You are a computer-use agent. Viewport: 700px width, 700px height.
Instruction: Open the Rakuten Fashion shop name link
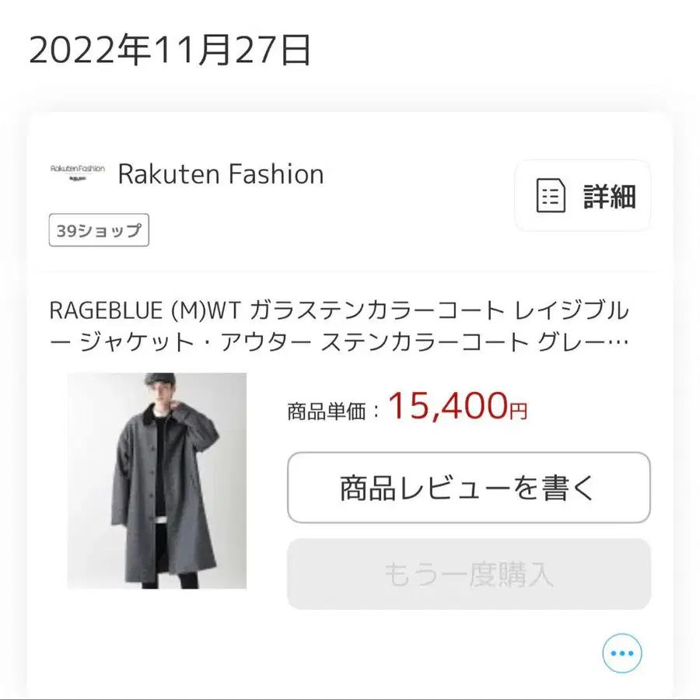tap(220, 174)
